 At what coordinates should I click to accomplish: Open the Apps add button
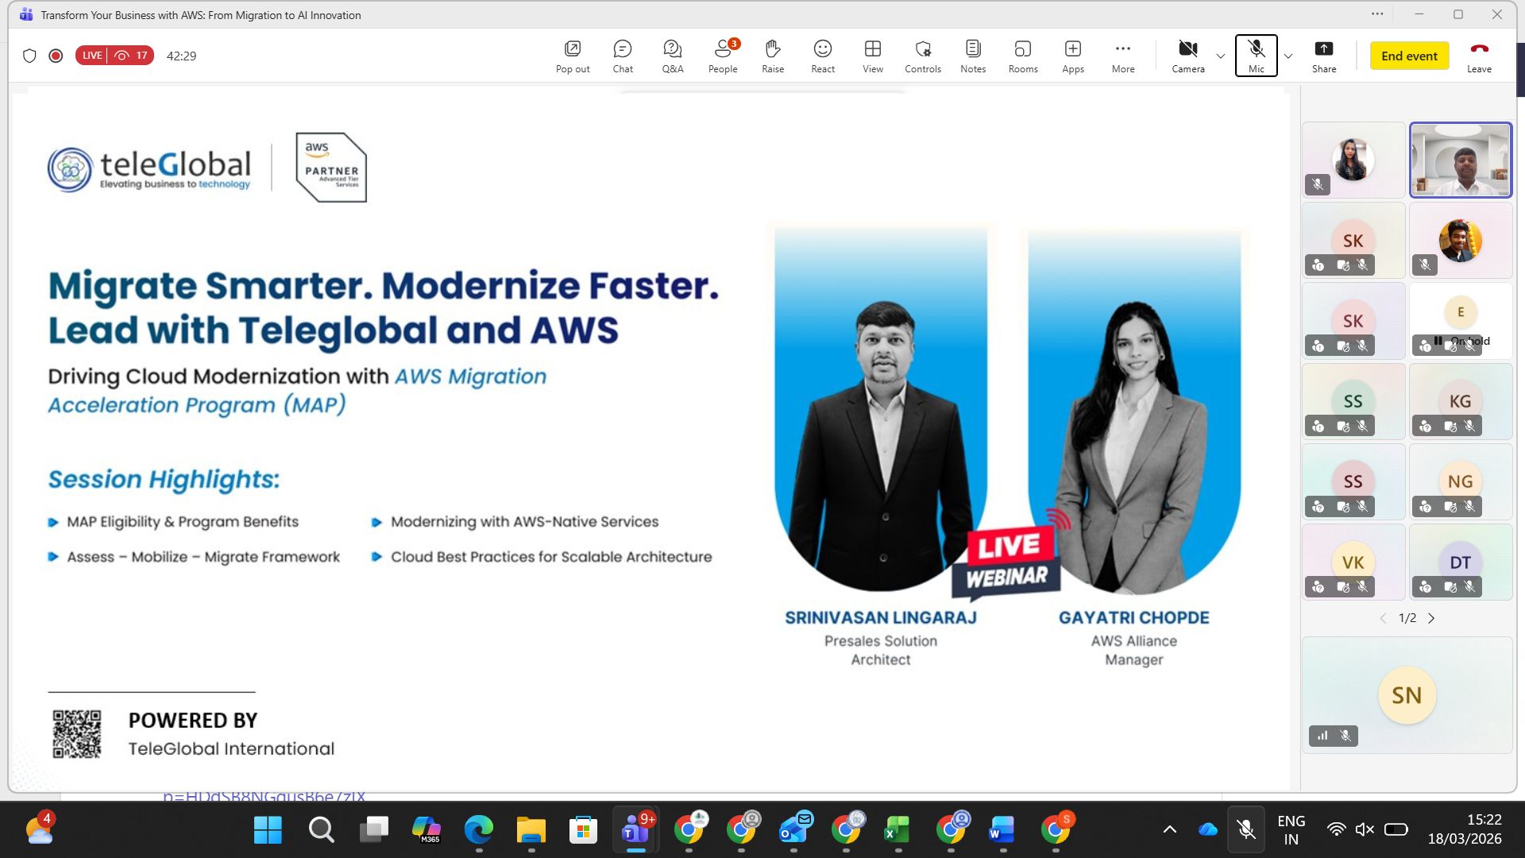pos(1072,56)
